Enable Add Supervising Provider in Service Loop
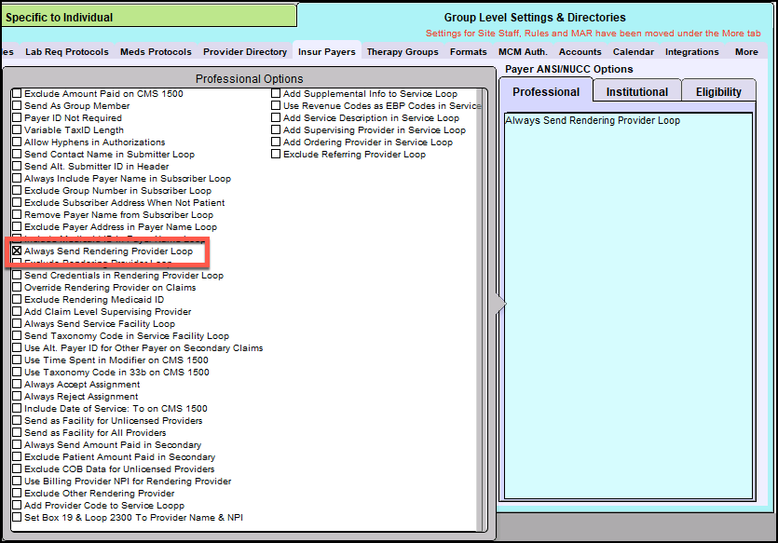Screen dimensions: 778x543 pos(276,129)
